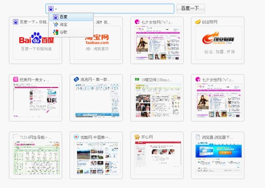Image resolution: width=265 pixels, height=188 pixels.
Task: Click the blue icon of 泡泡网
Action: point(77,79)
